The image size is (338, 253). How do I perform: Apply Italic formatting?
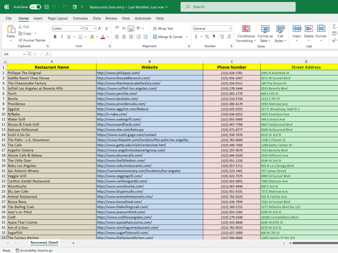[x=62, y=37]
